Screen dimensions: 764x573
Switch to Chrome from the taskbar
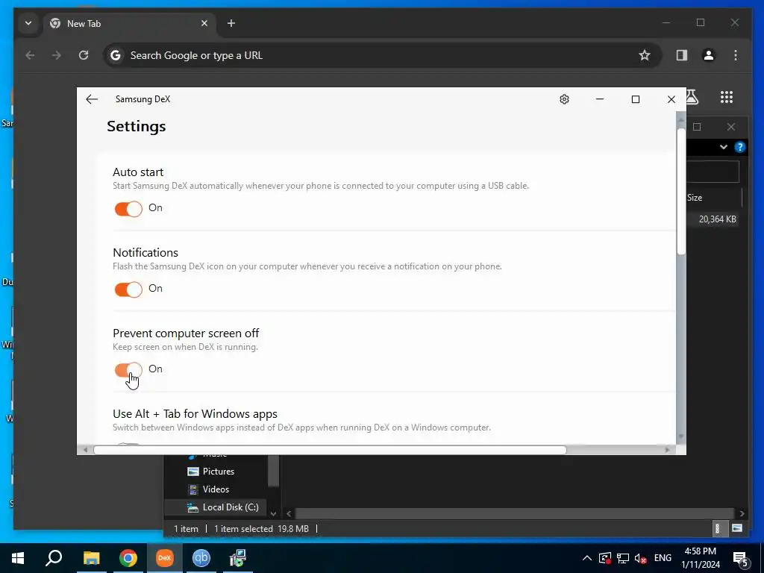128,558
